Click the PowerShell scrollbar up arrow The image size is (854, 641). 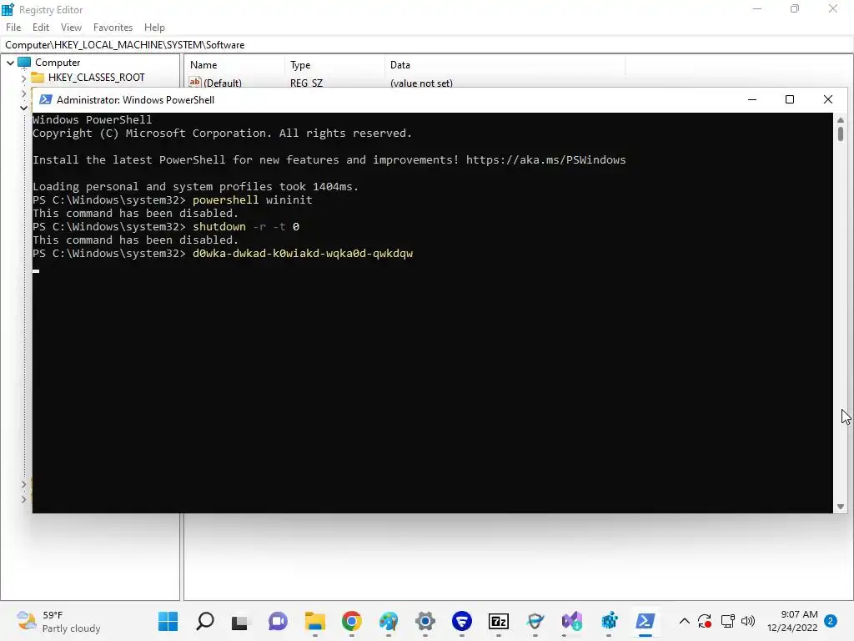(x=841, y=119)
